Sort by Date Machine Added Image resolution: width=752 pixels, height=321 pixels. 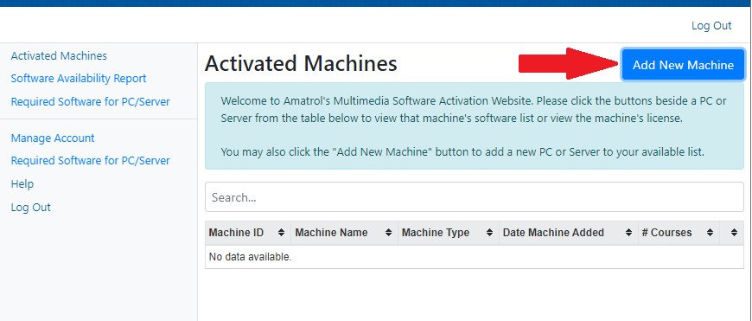(x=628, y=233)
